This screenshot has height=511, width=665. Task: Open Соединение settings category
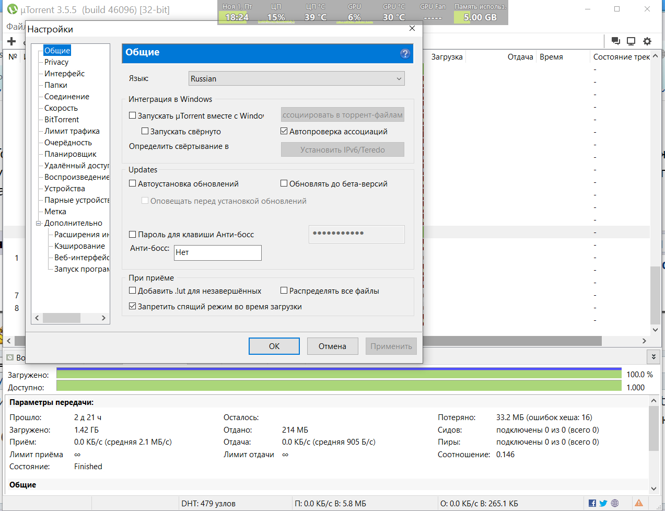pos(67,97)
